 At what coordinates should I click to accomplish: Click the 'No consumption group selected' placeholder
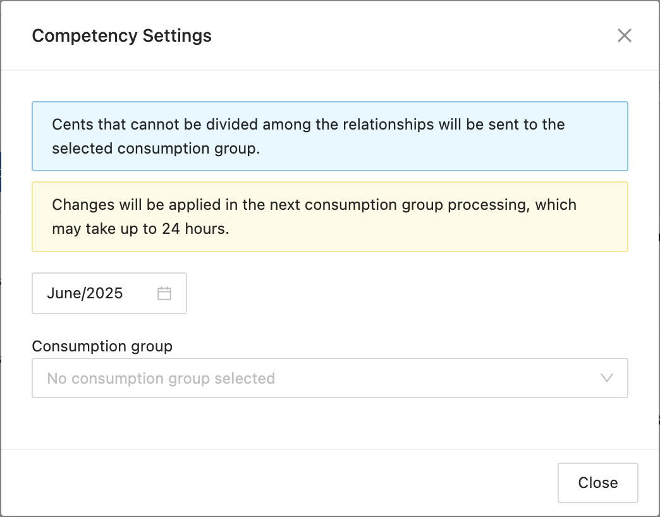(x=161, y=379)
